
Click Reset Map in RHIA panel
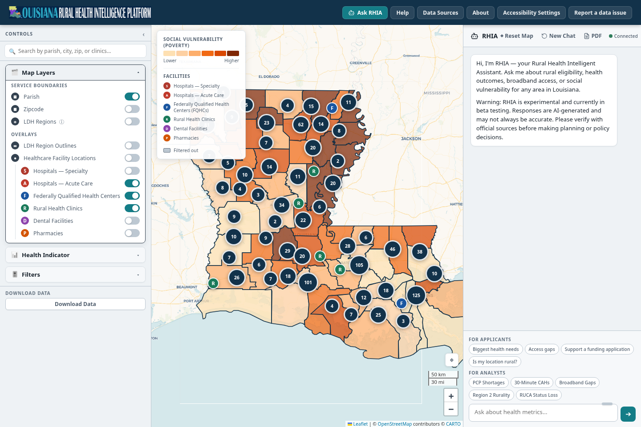[x=516, y=36]
